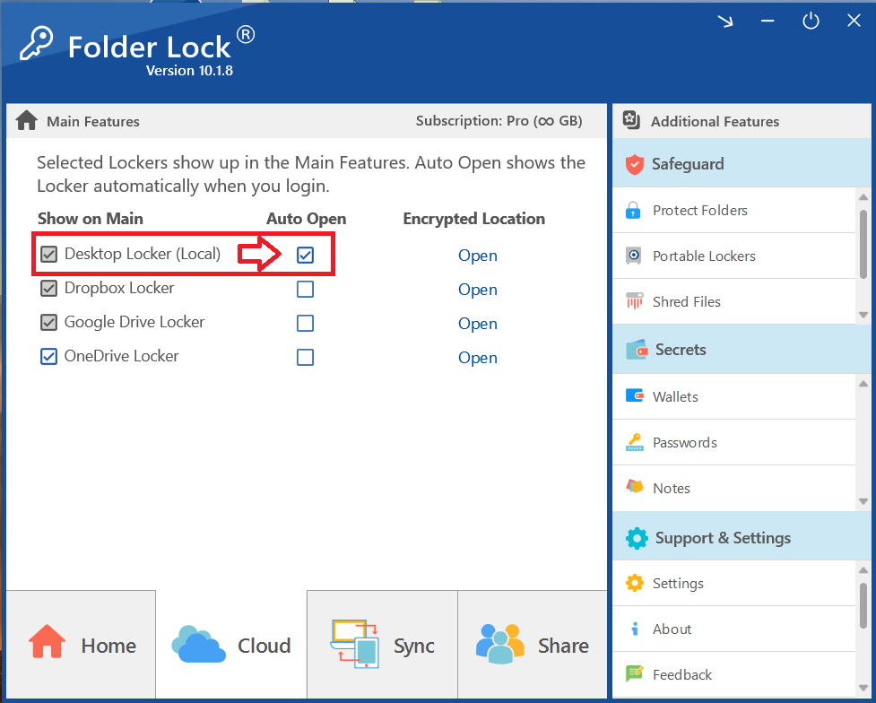
Task: Click the power icon in the title bar
Action: pos(811,20)
